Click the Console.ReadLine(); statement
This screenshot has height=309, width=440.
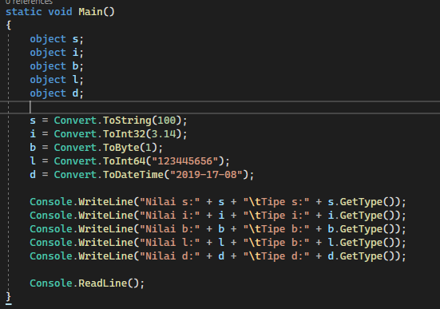tap(87, 283)
